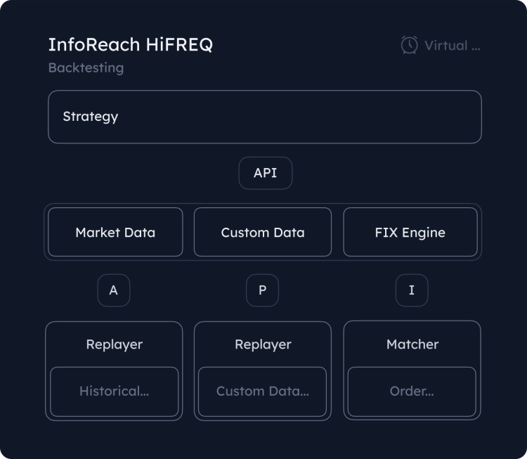Expand the Historical... item

[x=114, y=392]
